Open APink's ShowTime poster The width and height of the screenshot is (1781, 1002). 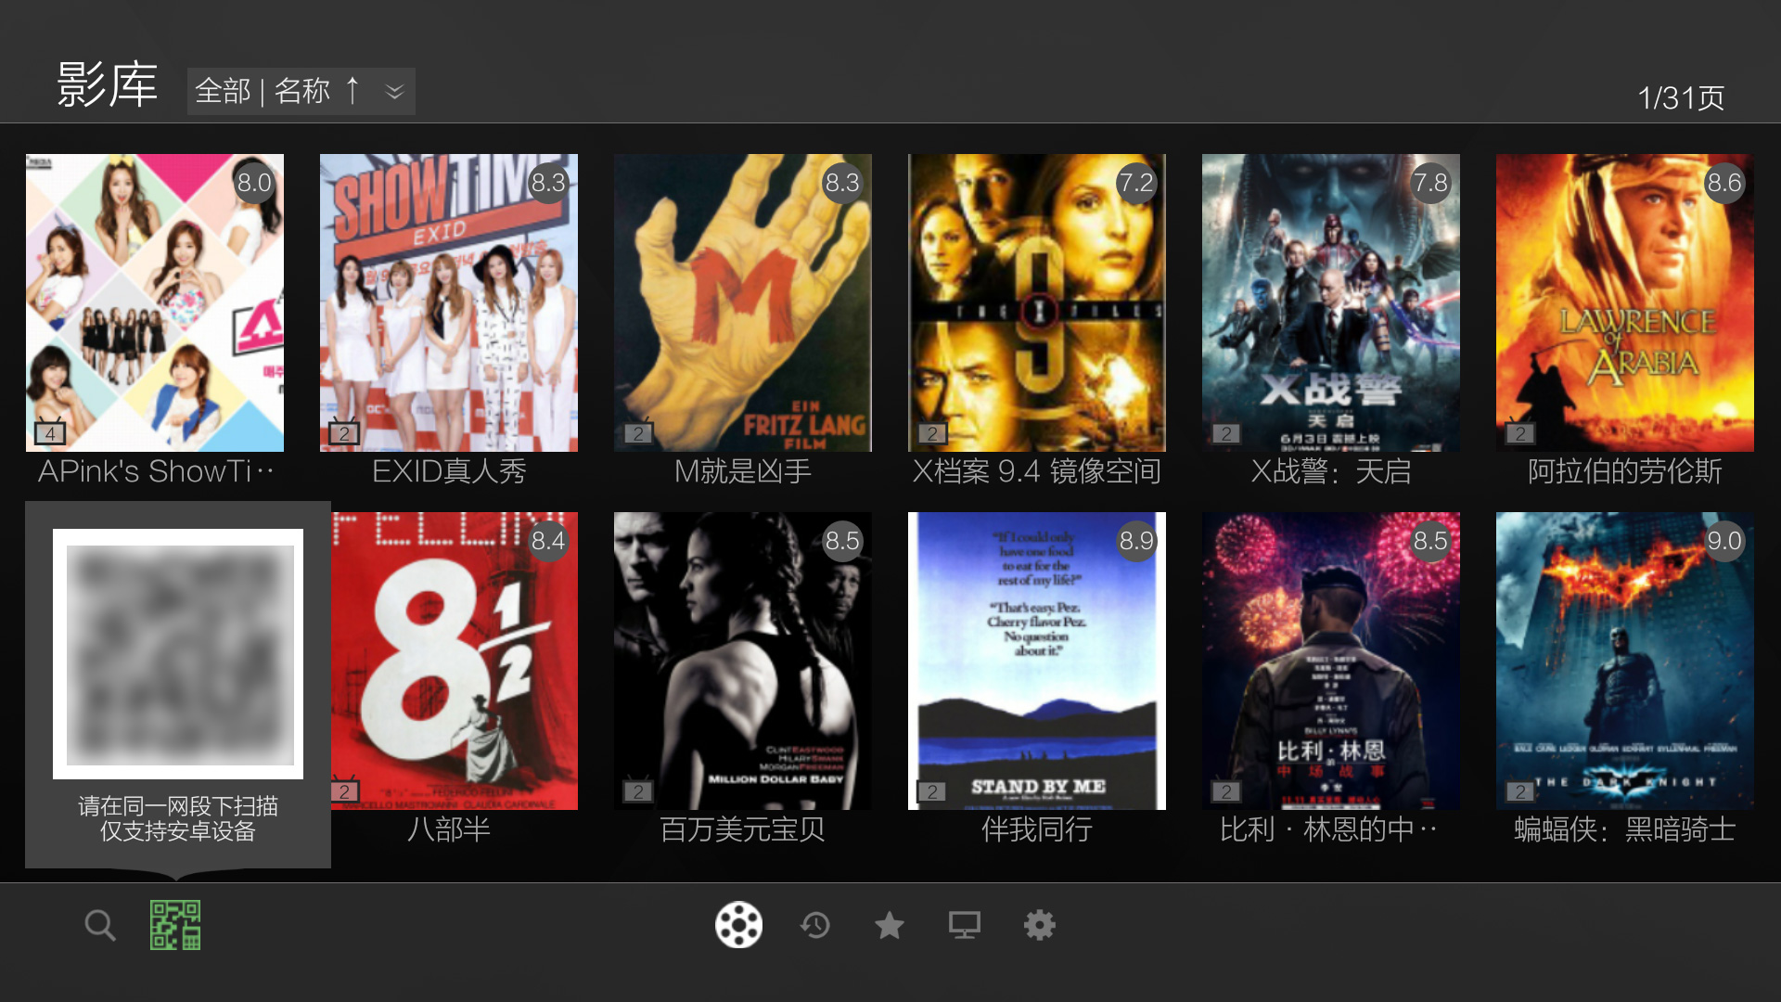click(155, 302)
